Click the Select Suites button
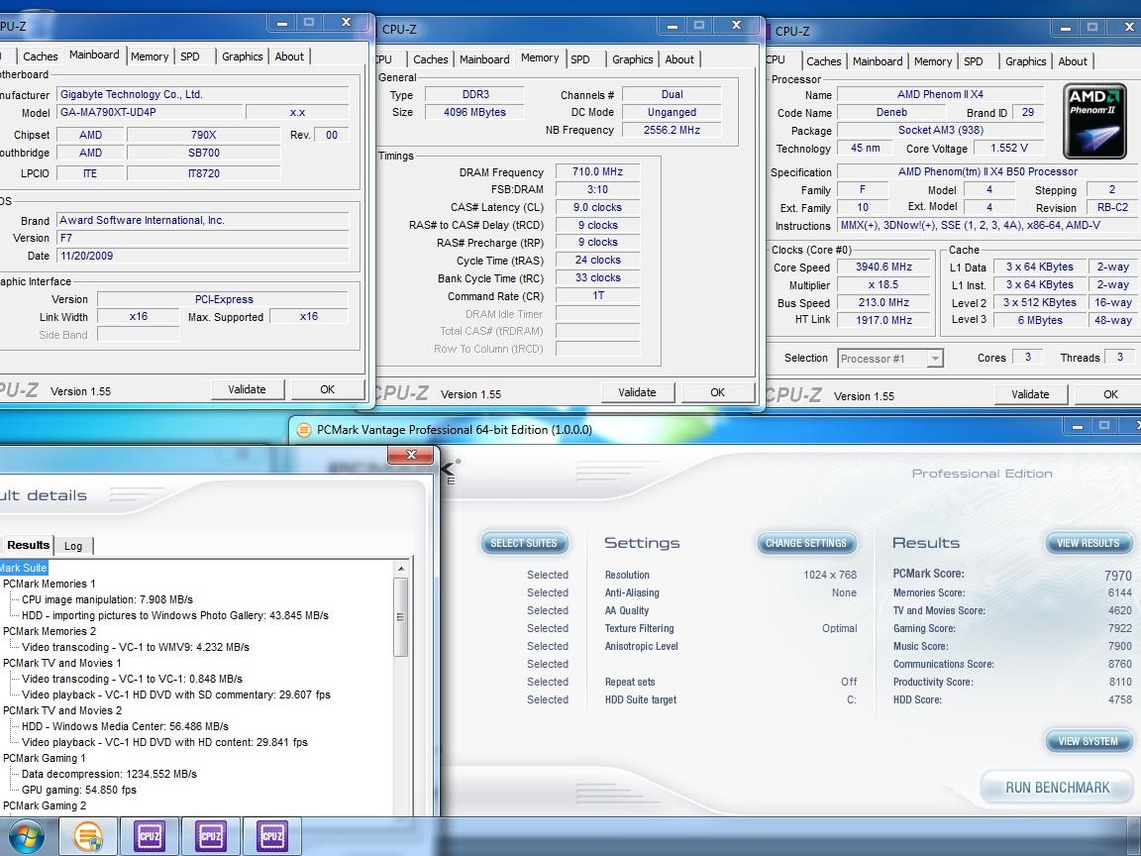1141x856 pixels. (524, 543)
